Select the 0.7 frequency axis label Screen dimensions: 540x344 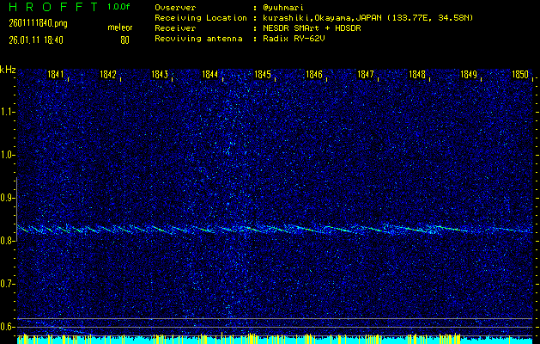pyautogui.click(x=8, y=284)
